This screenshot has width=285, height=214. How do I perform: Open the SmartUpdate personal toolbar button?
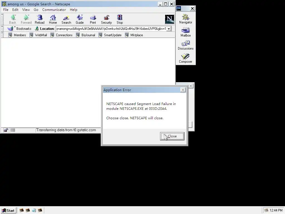(x=110, y=35)
